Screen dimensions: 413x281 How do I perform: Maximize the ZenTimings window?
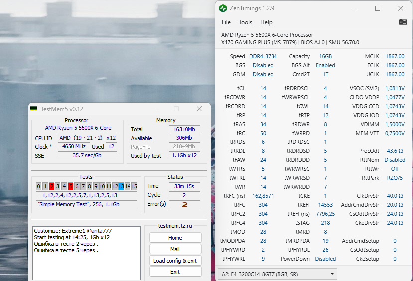(x=378, y=8)
